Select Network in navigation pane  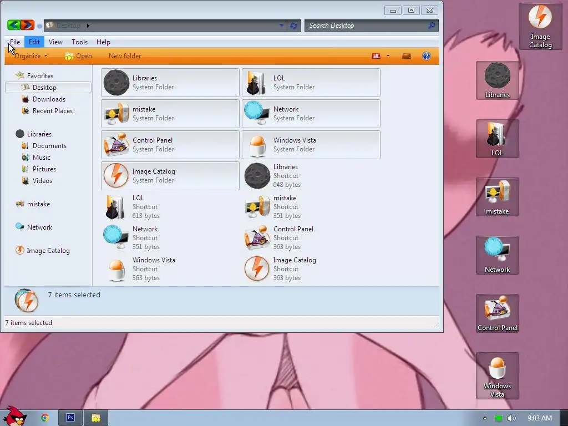pos(34,227)
